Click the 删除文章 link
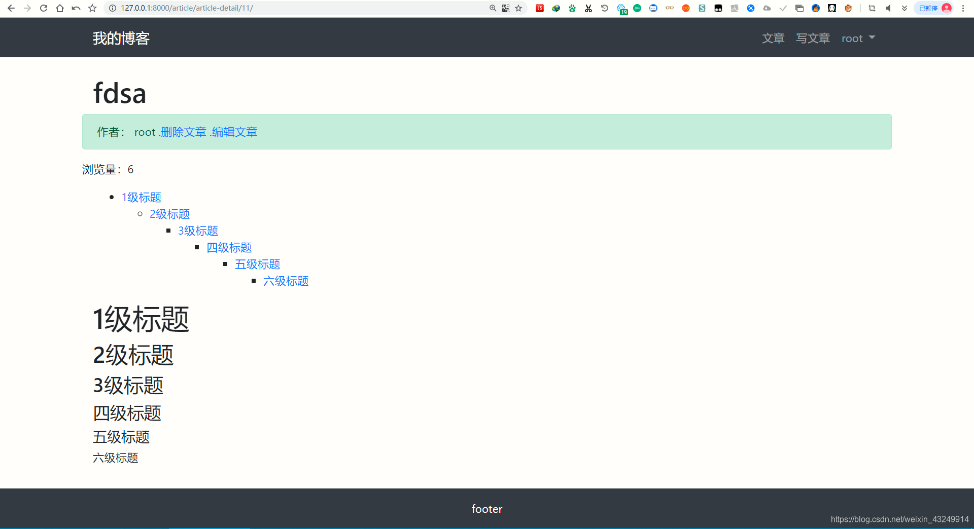Viewport: 974px width, 529px height. click(183, 132)
